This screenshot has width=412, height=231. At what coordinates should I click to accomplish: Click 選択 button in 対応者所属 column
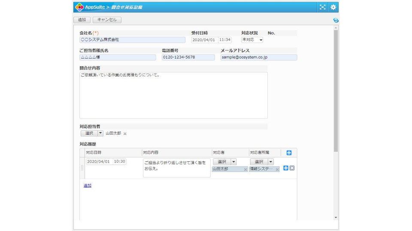coord(259,162)
